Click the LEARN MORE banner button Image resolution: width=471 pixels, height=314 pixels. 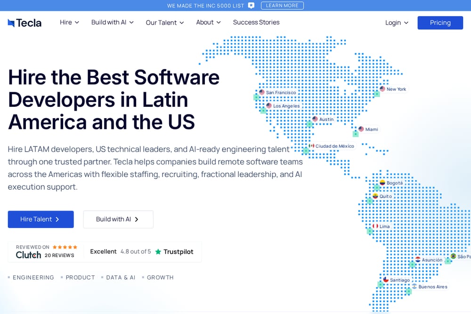[282, 5]
